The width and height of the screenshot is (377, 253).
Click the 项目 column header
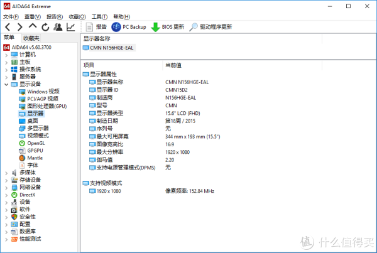[122, 65]
